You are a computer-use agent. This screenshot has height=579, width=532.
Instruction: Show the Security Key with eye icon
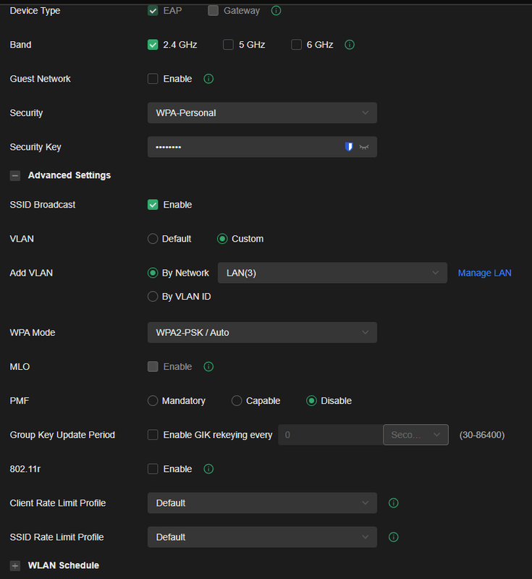pyautogui.click(x=364, y=147)
